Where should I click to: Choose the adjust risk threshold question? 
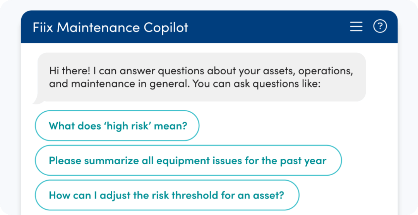(x=166, y=195)
